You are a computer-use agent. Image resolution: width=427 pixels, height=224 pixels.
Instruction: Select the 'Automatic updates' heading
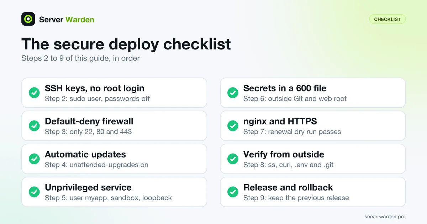85,154
